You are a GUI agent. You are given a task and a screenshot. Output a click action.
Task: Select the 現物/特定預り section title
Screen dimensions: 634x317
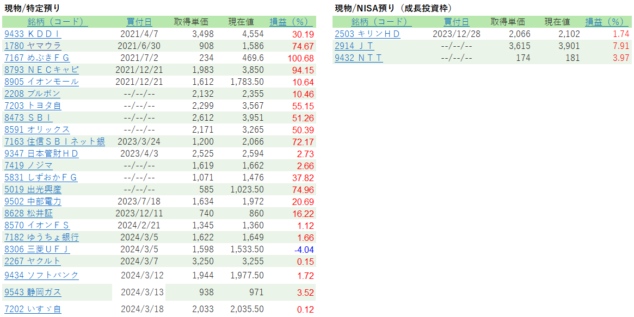32,8
